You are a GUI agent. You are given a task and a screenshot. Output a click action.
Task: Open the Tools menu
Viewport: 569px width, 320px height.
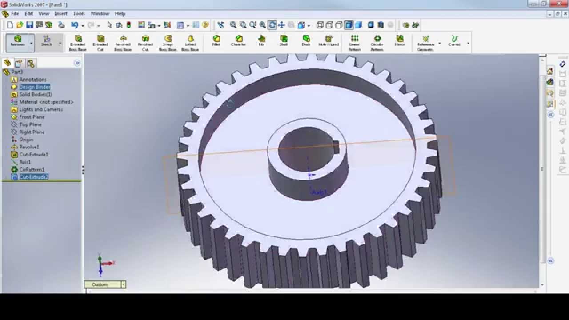coord(79,13)
